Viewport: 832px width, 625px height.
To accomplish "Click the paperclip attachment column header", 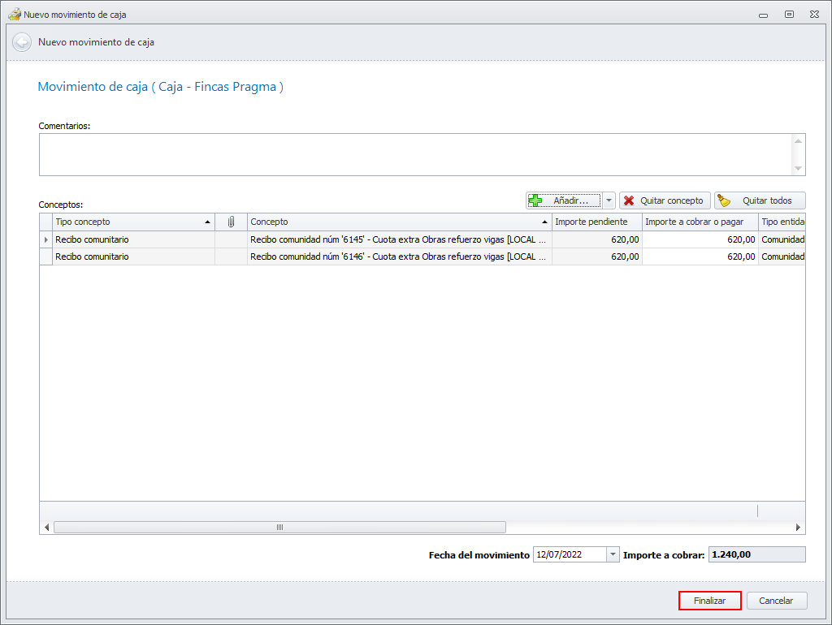I will coord(231,222).
